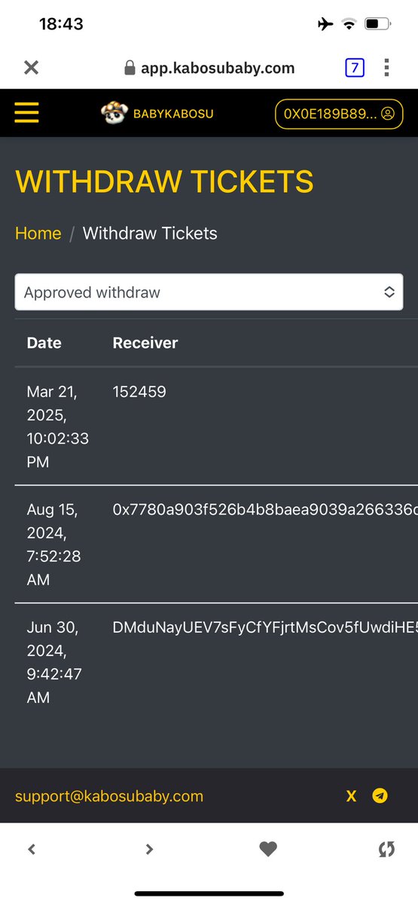The width and height of the screenshot is (418, 904).
Task: Go forward using the right arrow
Action: pos(149,849)
